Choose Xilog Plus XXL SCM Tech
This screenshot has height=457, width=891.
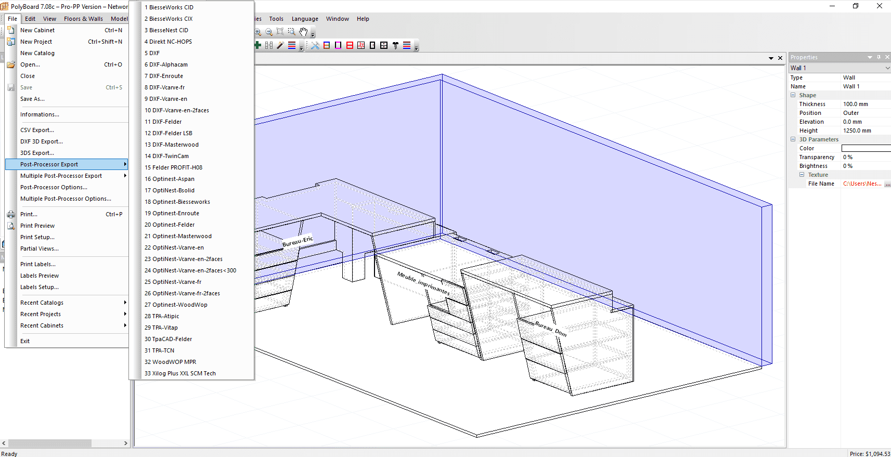(x=192, y=373)
